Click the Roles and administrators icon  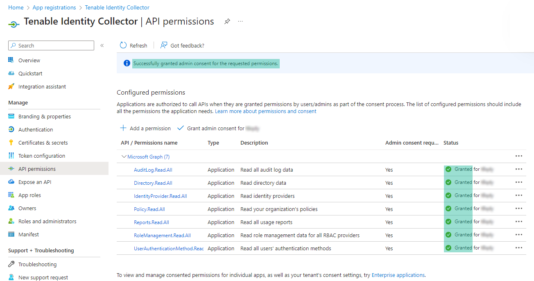11,221
